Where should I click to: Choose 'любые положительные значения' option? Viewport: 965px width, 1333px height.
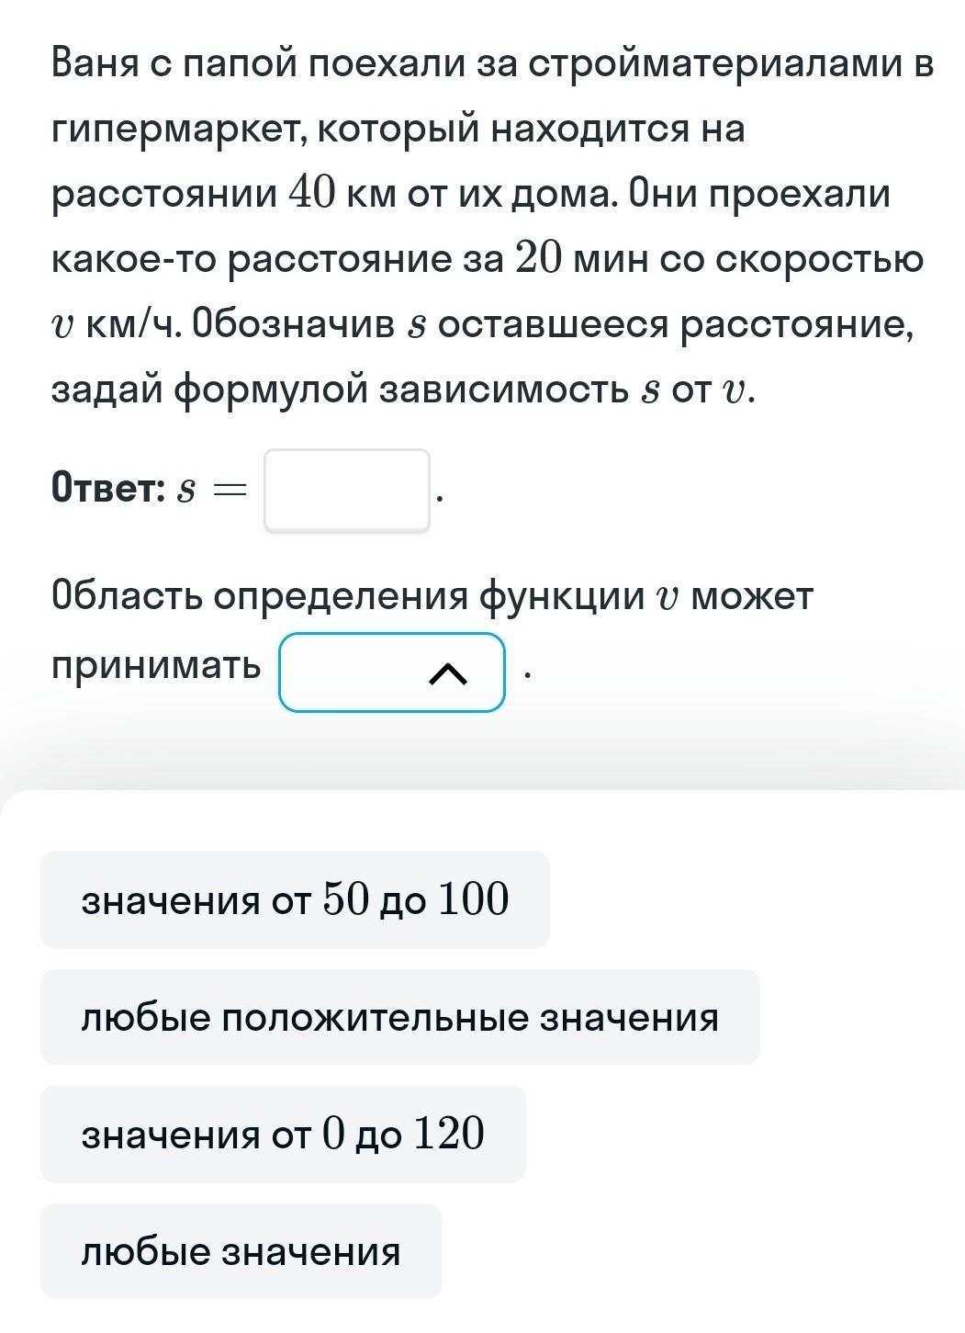click(400, 1017)
